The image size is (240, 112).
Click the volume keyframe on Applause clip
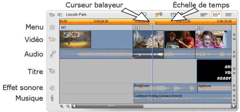203,88
